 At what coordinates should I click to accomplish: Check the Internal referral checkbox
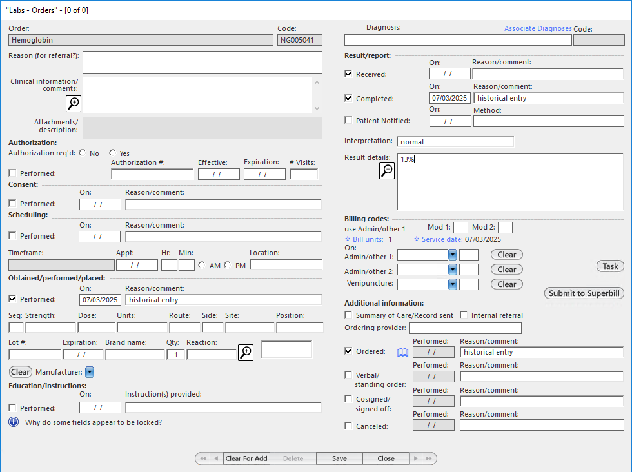click(464, 315)
